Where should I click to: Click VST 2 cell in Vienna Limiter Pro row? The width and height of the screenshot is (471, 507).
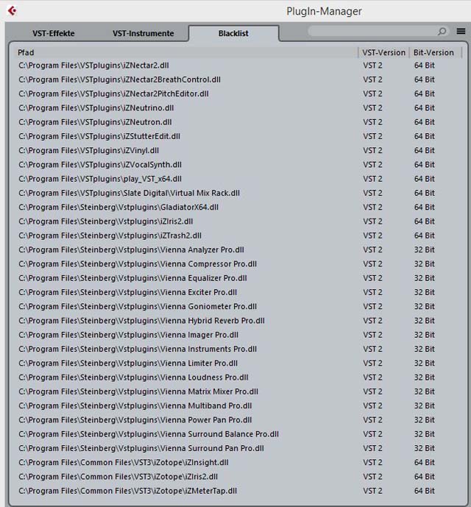(372, 364)
